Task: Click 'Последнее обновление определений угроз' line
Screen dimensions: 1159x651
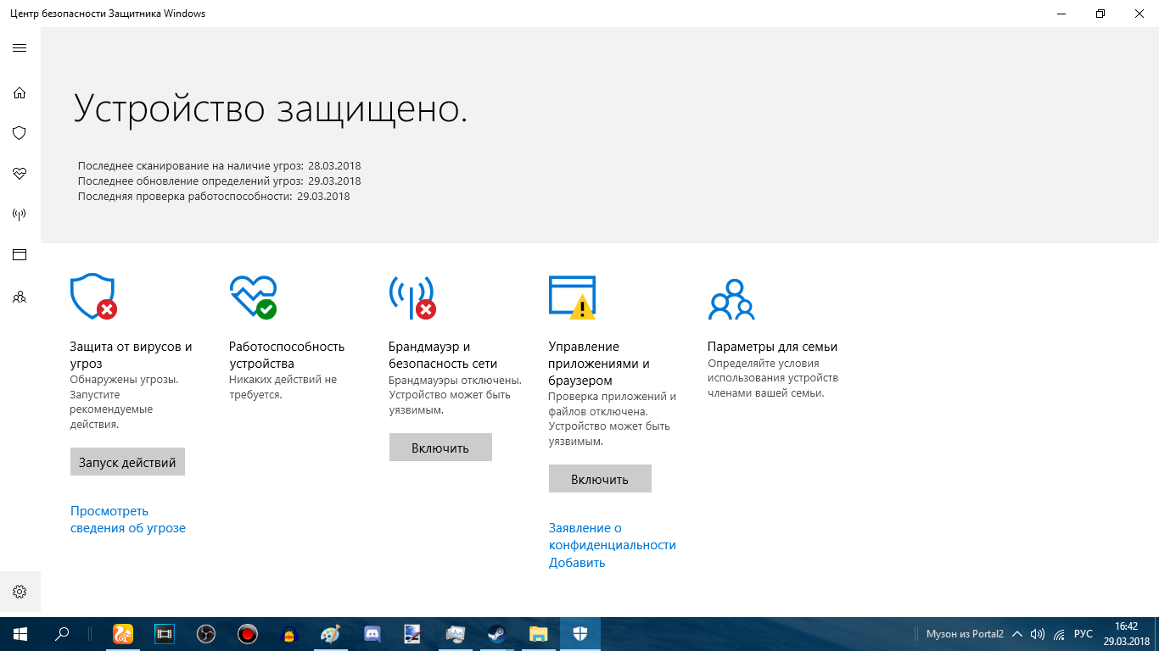Action: point(220,181)
